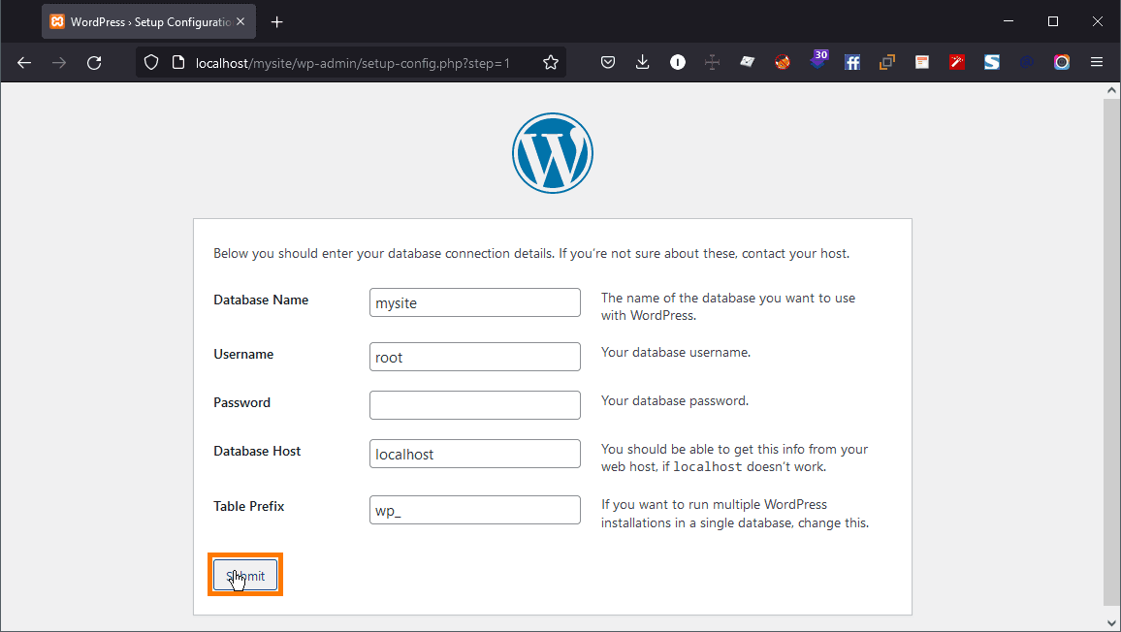Open a new browser tab
This screenshot has width=1121, height=632.
pyautogui.click(x=276, y=22)
